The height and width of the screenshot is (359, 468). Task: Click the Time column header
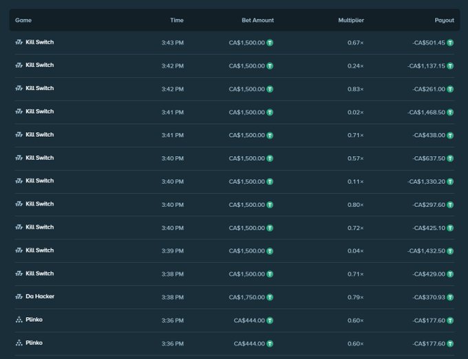(x=177, y=20)
